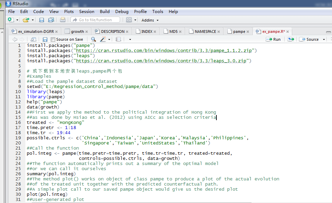332x203 pixels.
Task: Click the Compile Report notebook icon
Action: 118,39
